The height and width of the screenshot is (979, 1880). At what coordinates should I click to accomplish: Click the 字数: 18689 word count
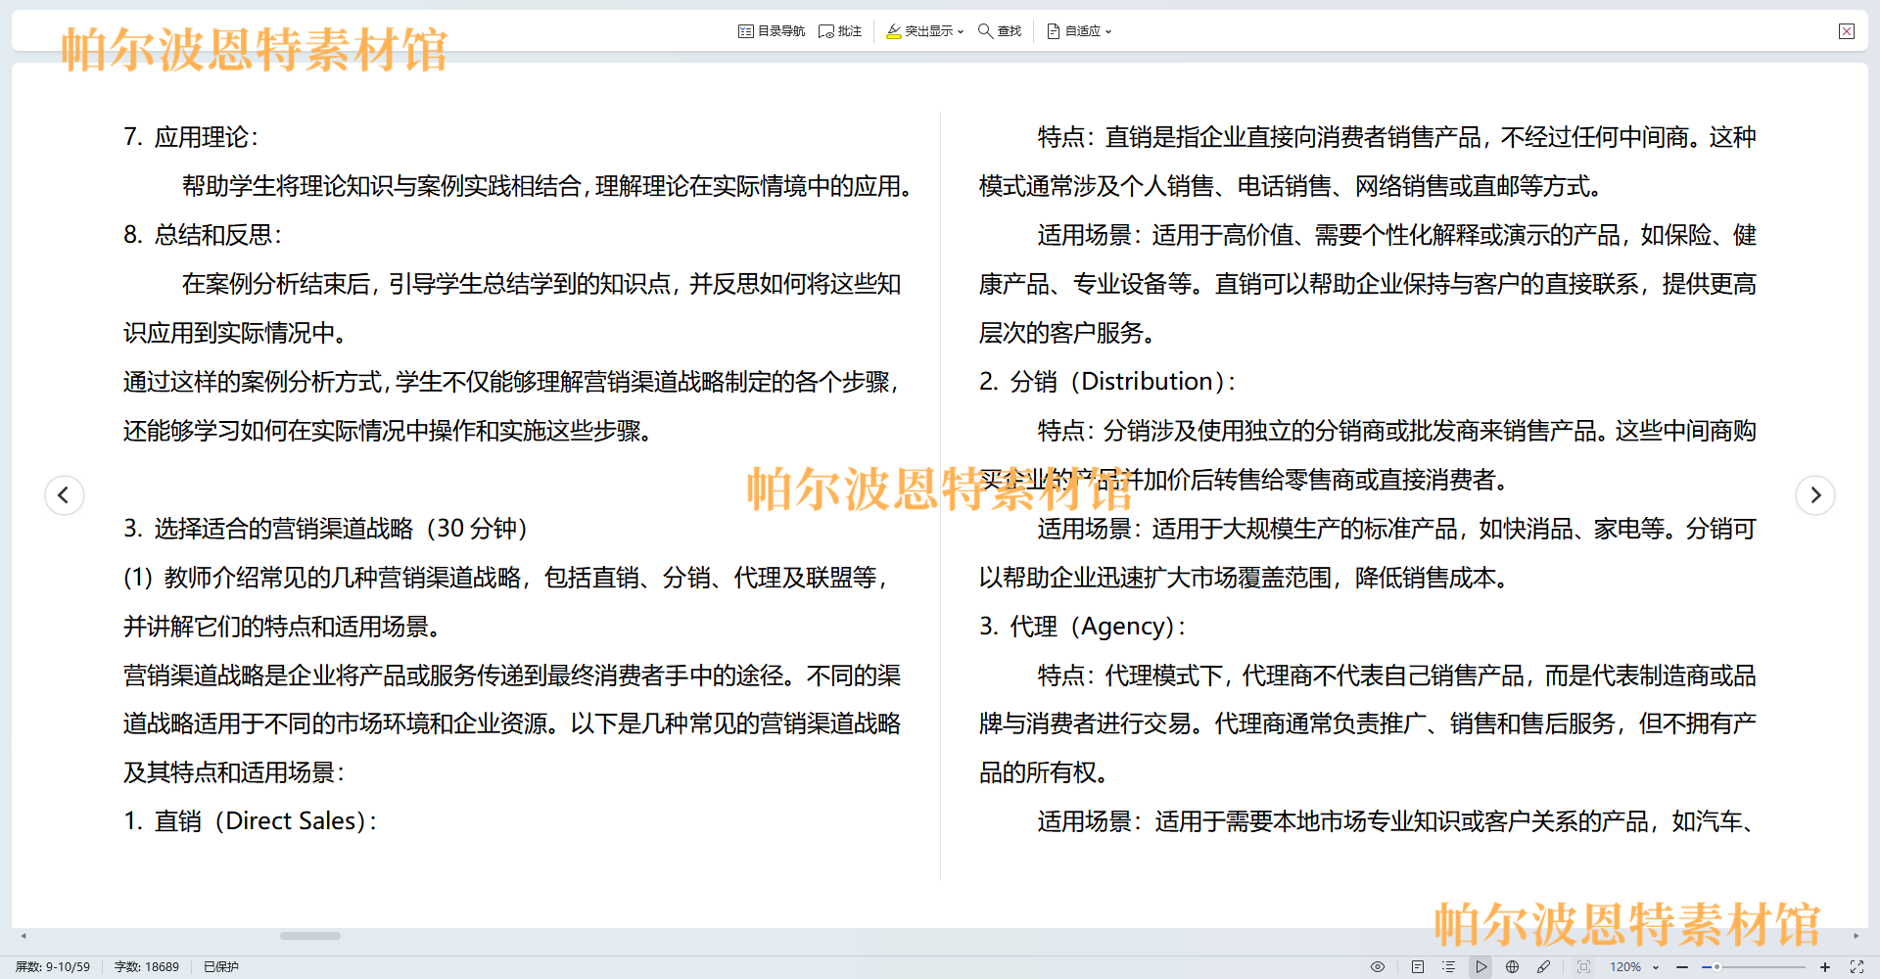click(147, 966)
